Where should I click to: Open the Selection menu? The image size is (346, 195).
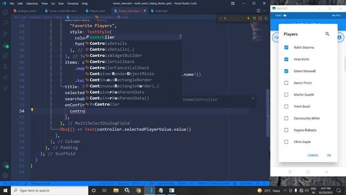[32, 4]
